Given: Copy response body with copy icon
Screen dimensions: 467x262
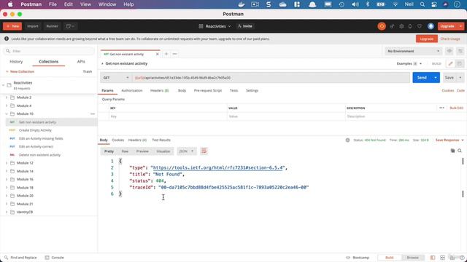Looking at the screenshot, I should tap(452, 151).
